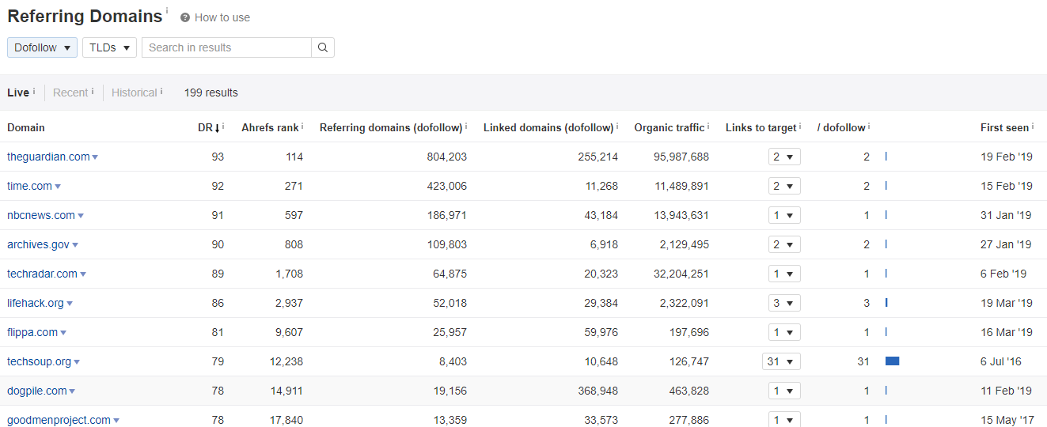
Task: Sort by Ahrefs rank column header
Action: pyautogui.click(x=270, y=127)
